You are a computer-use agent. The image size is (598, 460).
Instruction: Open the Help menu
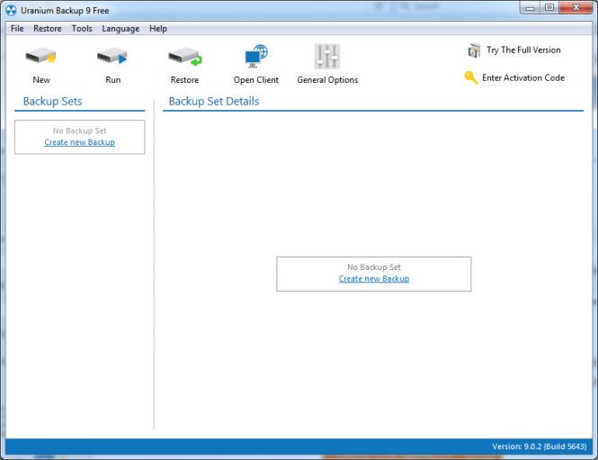click(158, 29)
